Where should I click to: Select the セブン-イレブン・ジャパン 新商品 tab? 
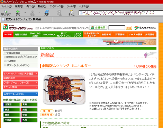click(x=26, y=19)
